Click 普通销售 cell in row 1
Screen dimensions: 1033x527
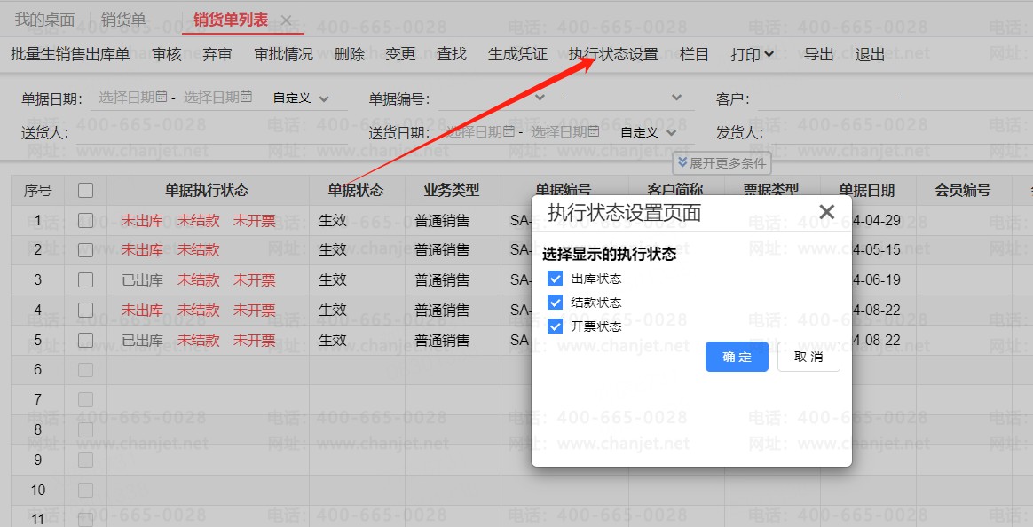point(442,221)
